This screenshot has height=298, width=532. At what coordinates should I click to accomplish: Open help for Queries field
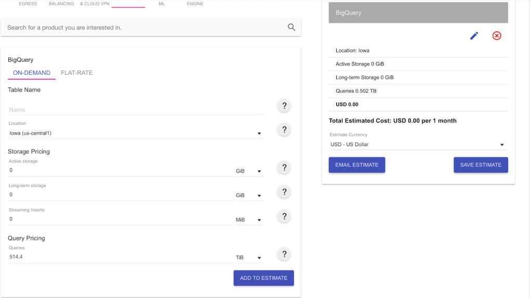tap(284, 254)
